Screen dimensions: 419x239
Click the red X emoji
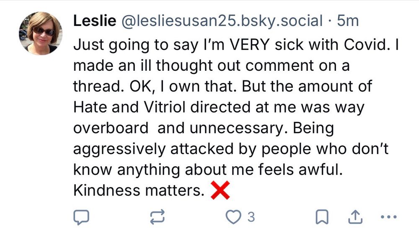220,191
